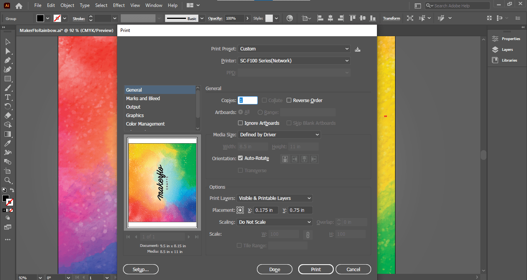Uncheck the Auto-Rotate option
The width and height of the screenshot is (527, 280).
(x=240, y=158)
